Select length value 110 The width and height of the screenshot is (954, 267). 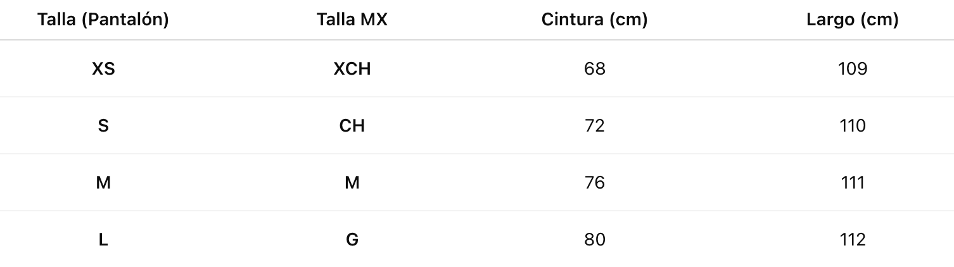(852, 125)
